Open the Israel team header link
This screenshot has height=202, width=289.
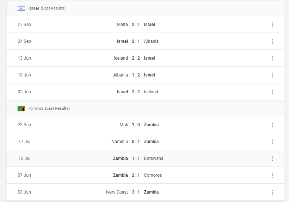pyautogui.click(x=34, y=8)
